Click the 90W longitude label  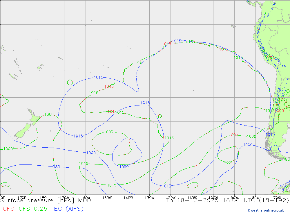[x=235, y=198]
